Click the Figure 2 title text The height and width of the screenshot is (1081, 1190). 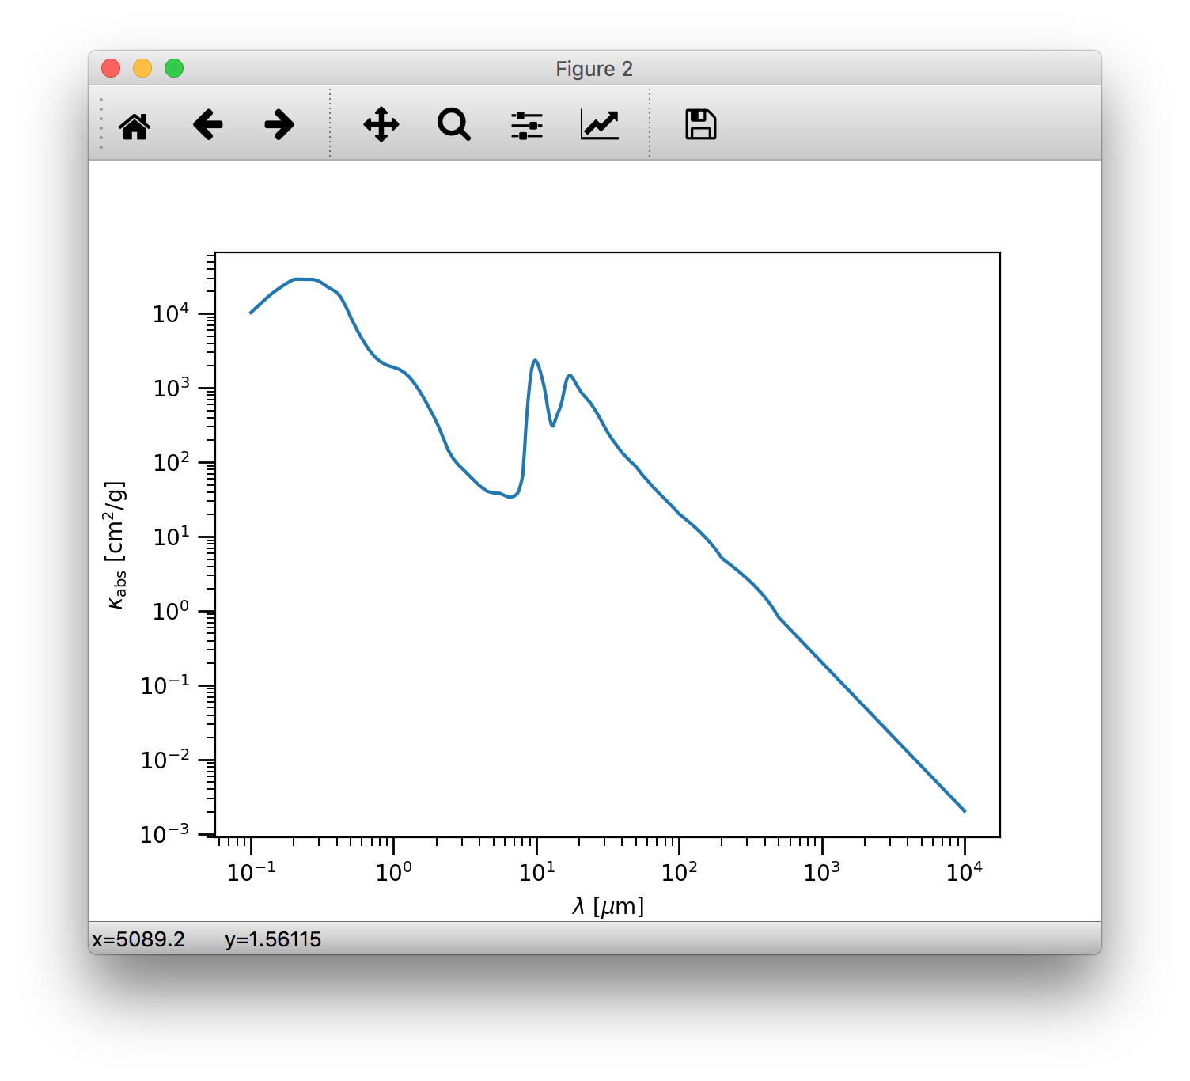coord(594,69)
